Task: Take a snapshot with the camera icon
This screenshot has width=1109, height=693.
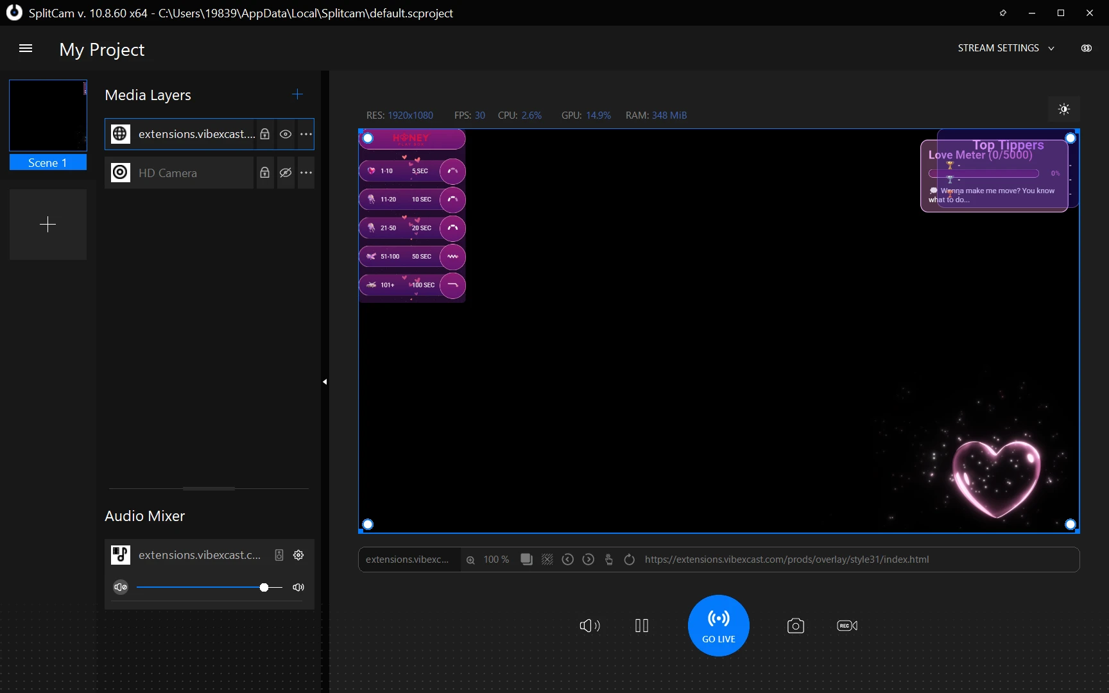Action: click(x=795, y=626)
